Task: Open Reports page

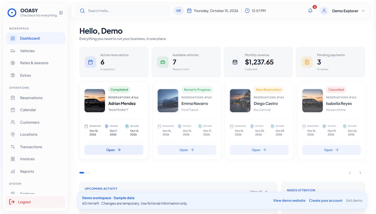Action: point(36,171)
